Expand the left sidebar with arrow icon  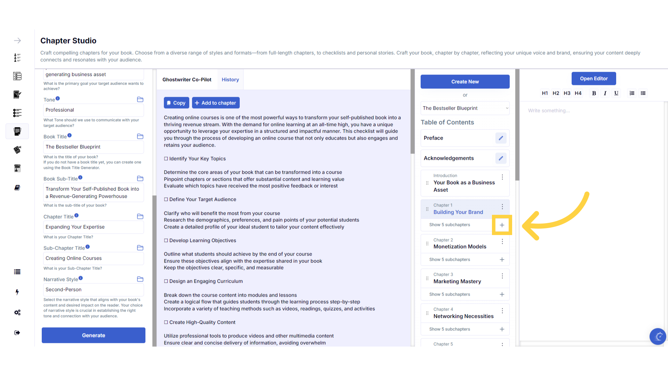(x=17, y=41)
